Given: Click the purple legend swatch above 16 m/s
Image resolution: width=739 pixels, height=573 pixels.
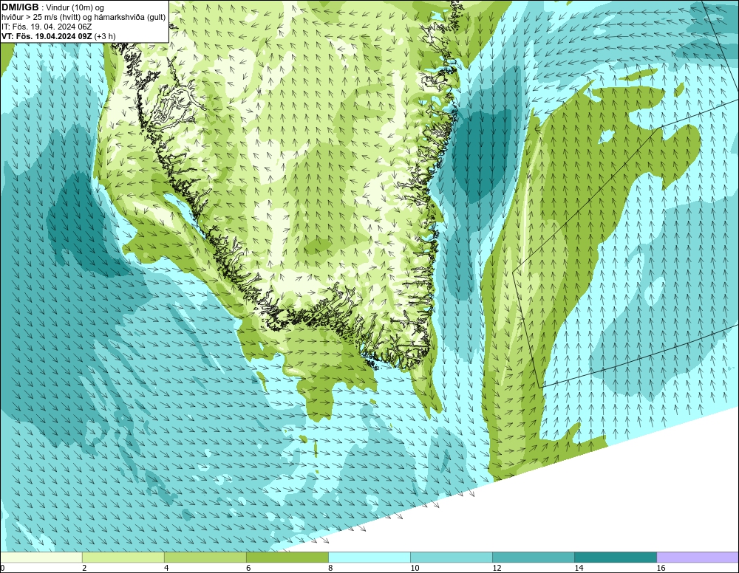Looking at the screenshot, I should 698,557.
